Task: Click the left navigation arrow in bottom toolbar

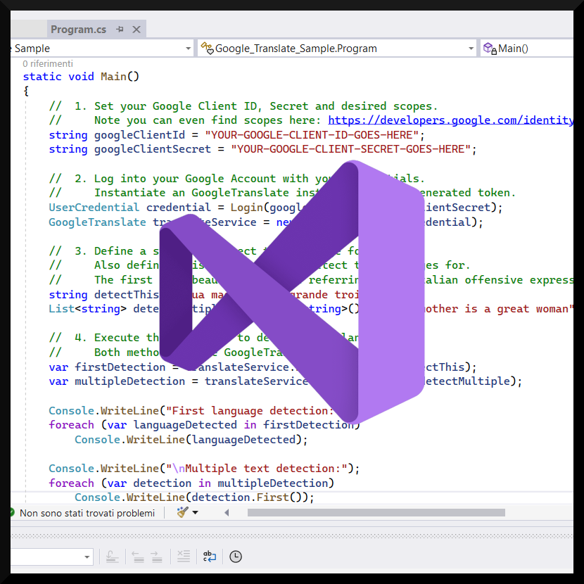Action: click(x=138, y=557)
